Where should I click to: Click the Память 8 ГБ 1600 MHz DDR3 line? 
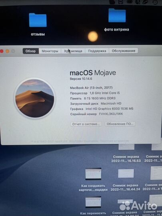point(93,98)
